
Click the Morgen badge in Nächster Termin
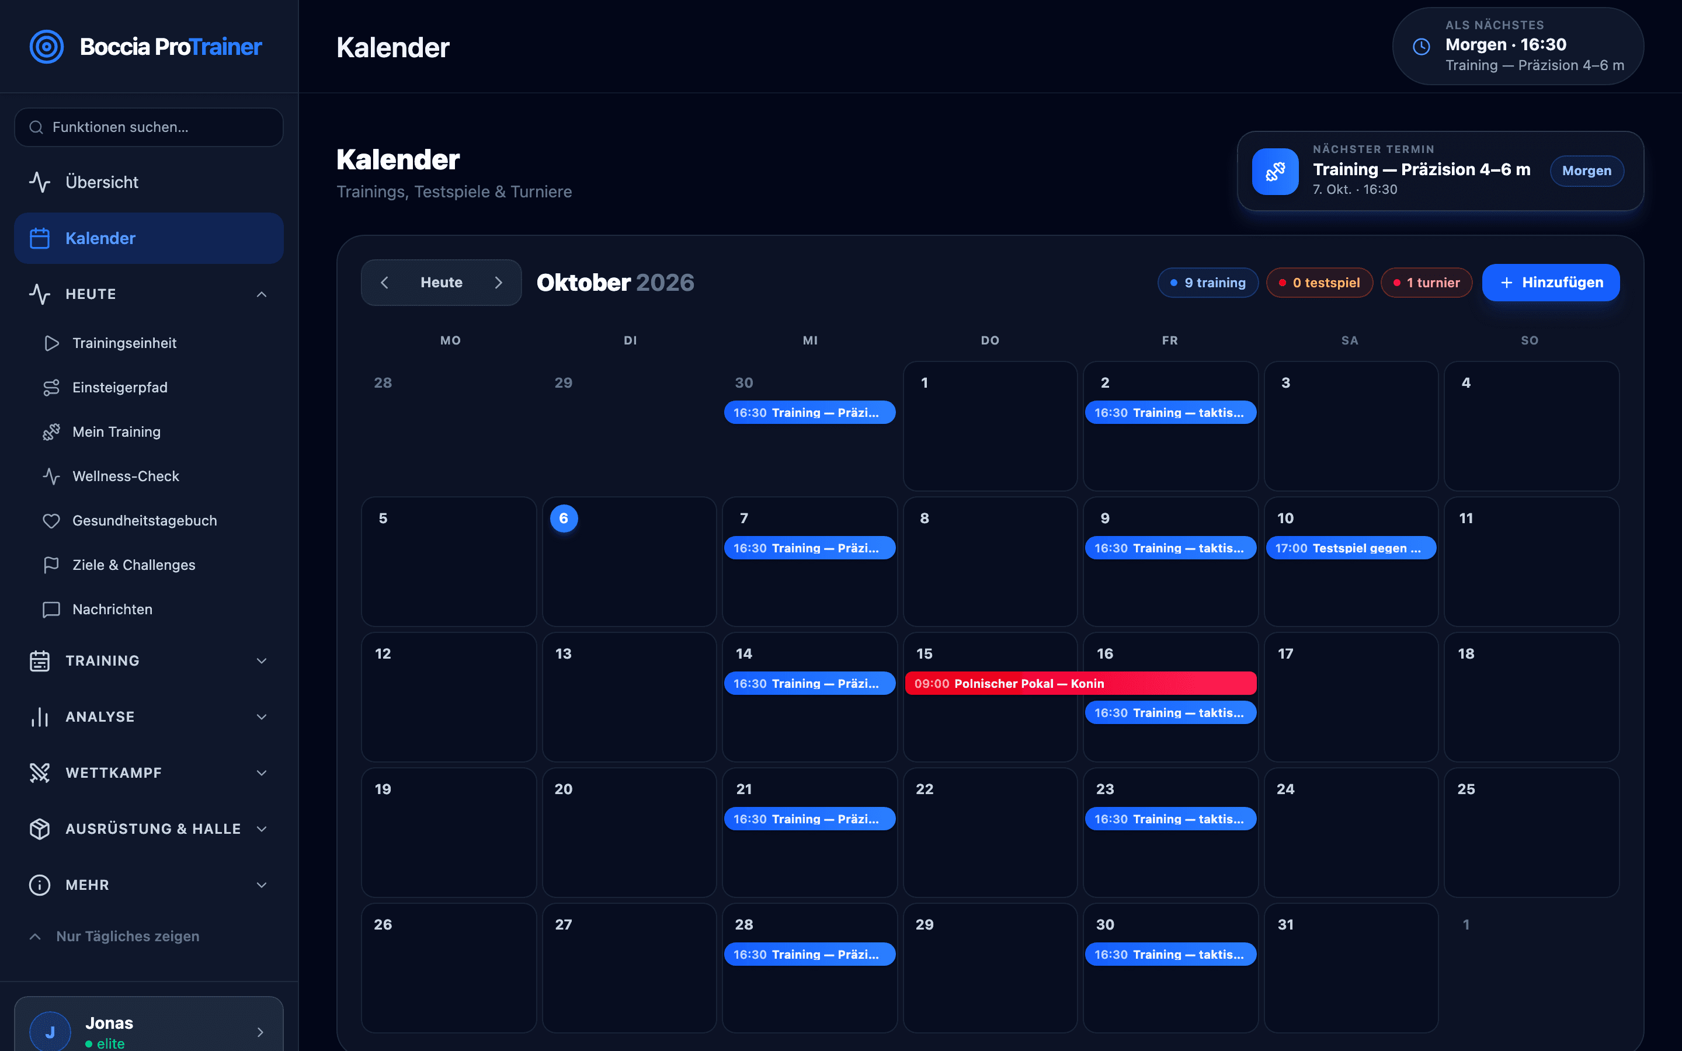[x=1586, y=171]
